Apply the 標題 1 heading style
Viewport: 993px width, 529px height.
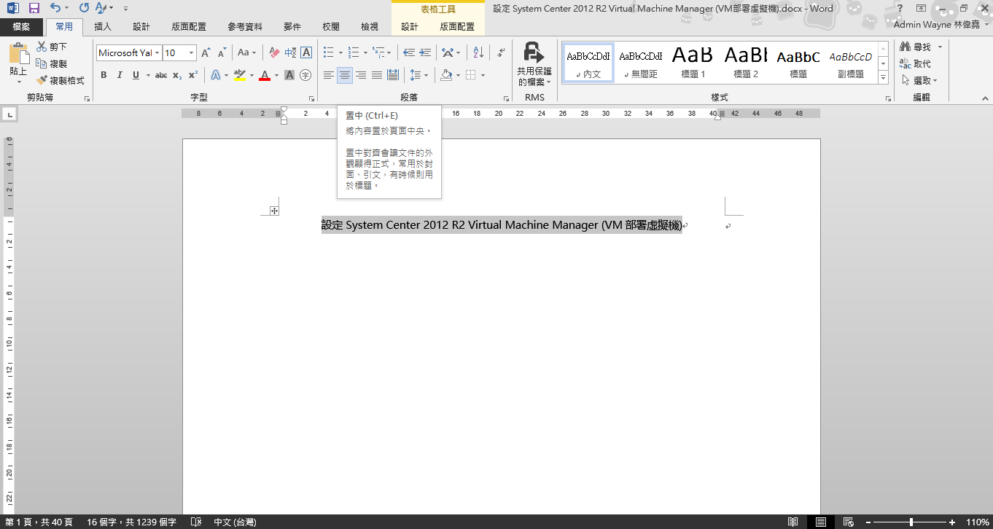[x=693, y=62]
